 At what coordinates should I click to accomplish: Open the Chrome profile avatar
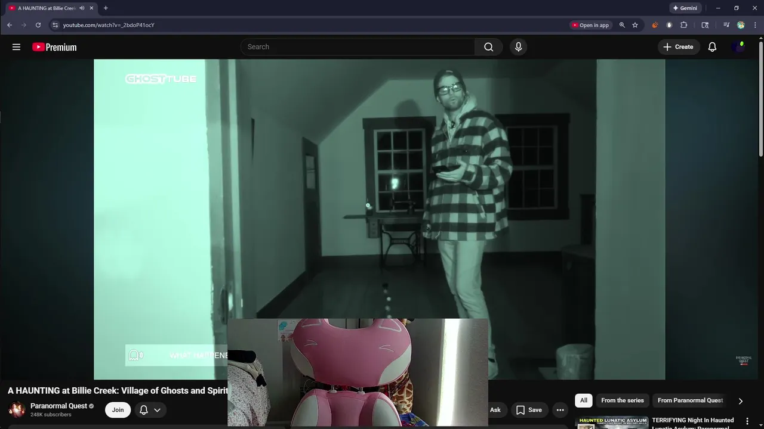741,25
